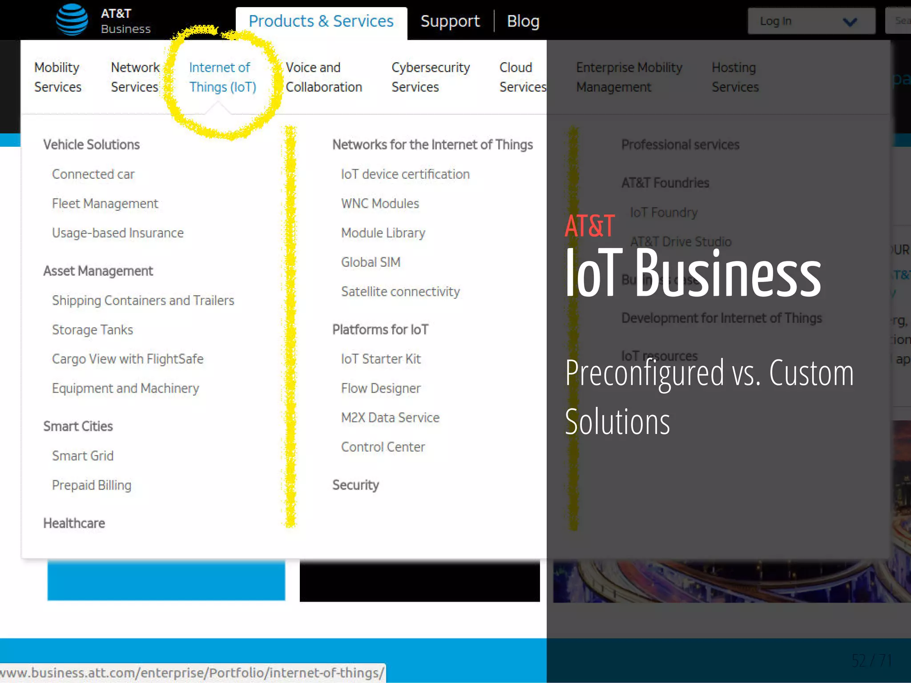Screen dimensions: 911x683
Task: Open Networks for the Internet of Things
Action: click(x=432, y=145)
